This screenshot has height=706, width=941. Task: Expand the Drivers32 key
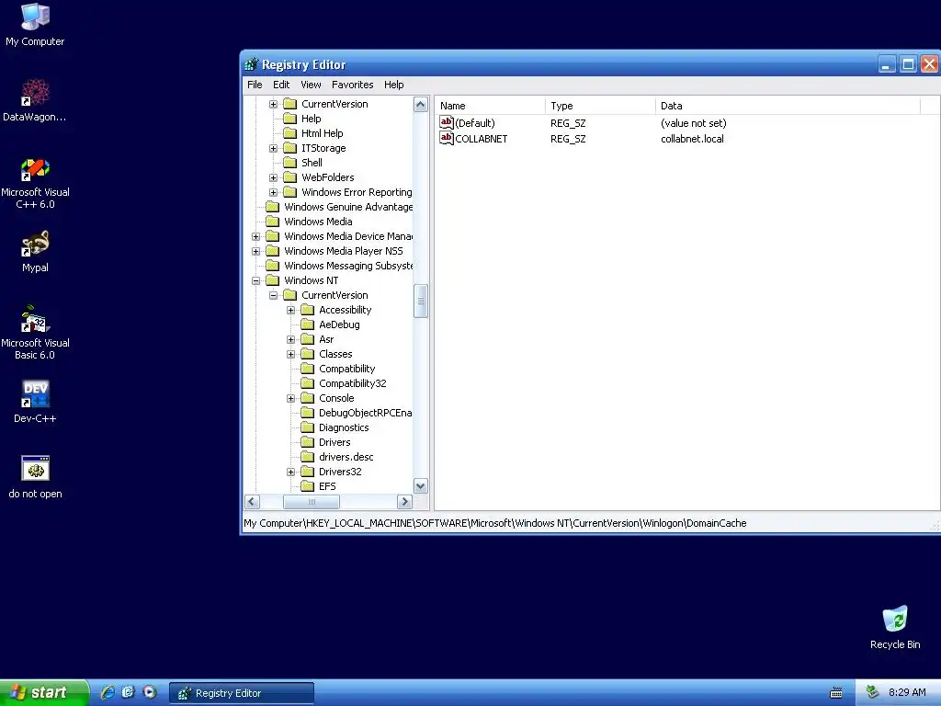point(290,472)
